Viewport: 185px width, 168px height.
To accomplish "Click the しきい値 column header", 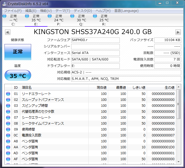I will [137, 88].
